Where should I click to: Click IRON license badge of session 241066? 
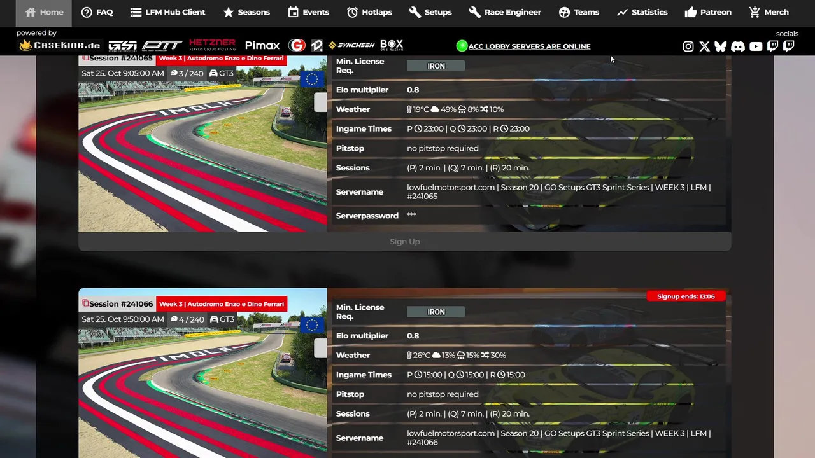pyautogui.click(x=436, y=312)
